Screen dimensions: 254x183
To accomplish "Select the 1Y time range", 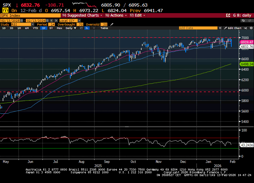I will point(44,28).
